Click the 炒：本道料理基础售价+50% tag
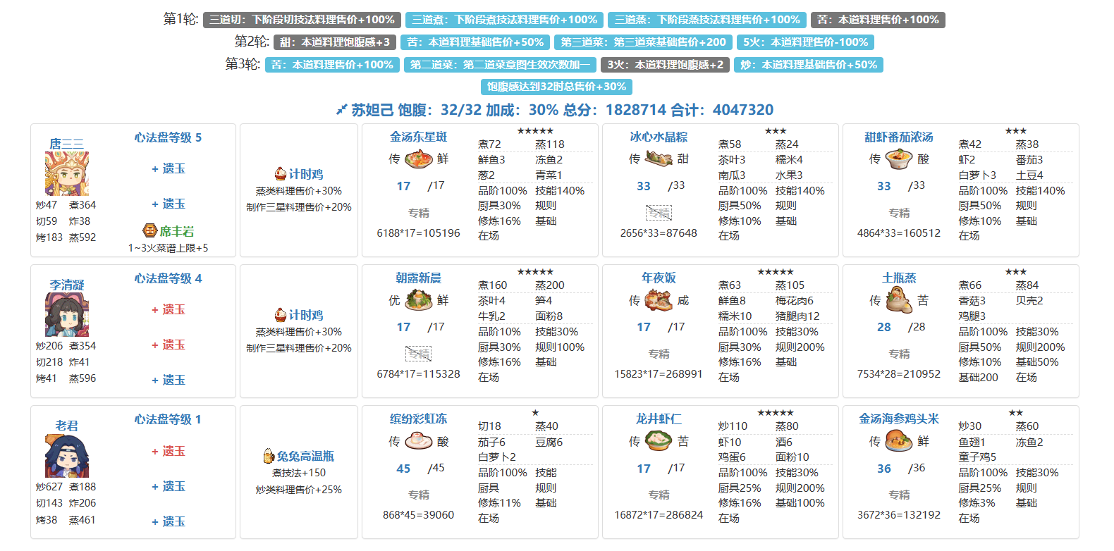Screen dimensions: 1114x551 [x=809, y=65]
